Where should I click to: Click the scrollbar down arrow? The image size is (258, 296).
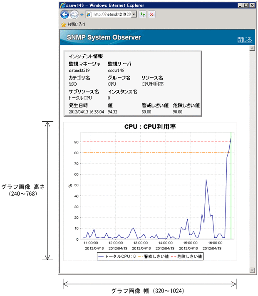pos(252,270)
